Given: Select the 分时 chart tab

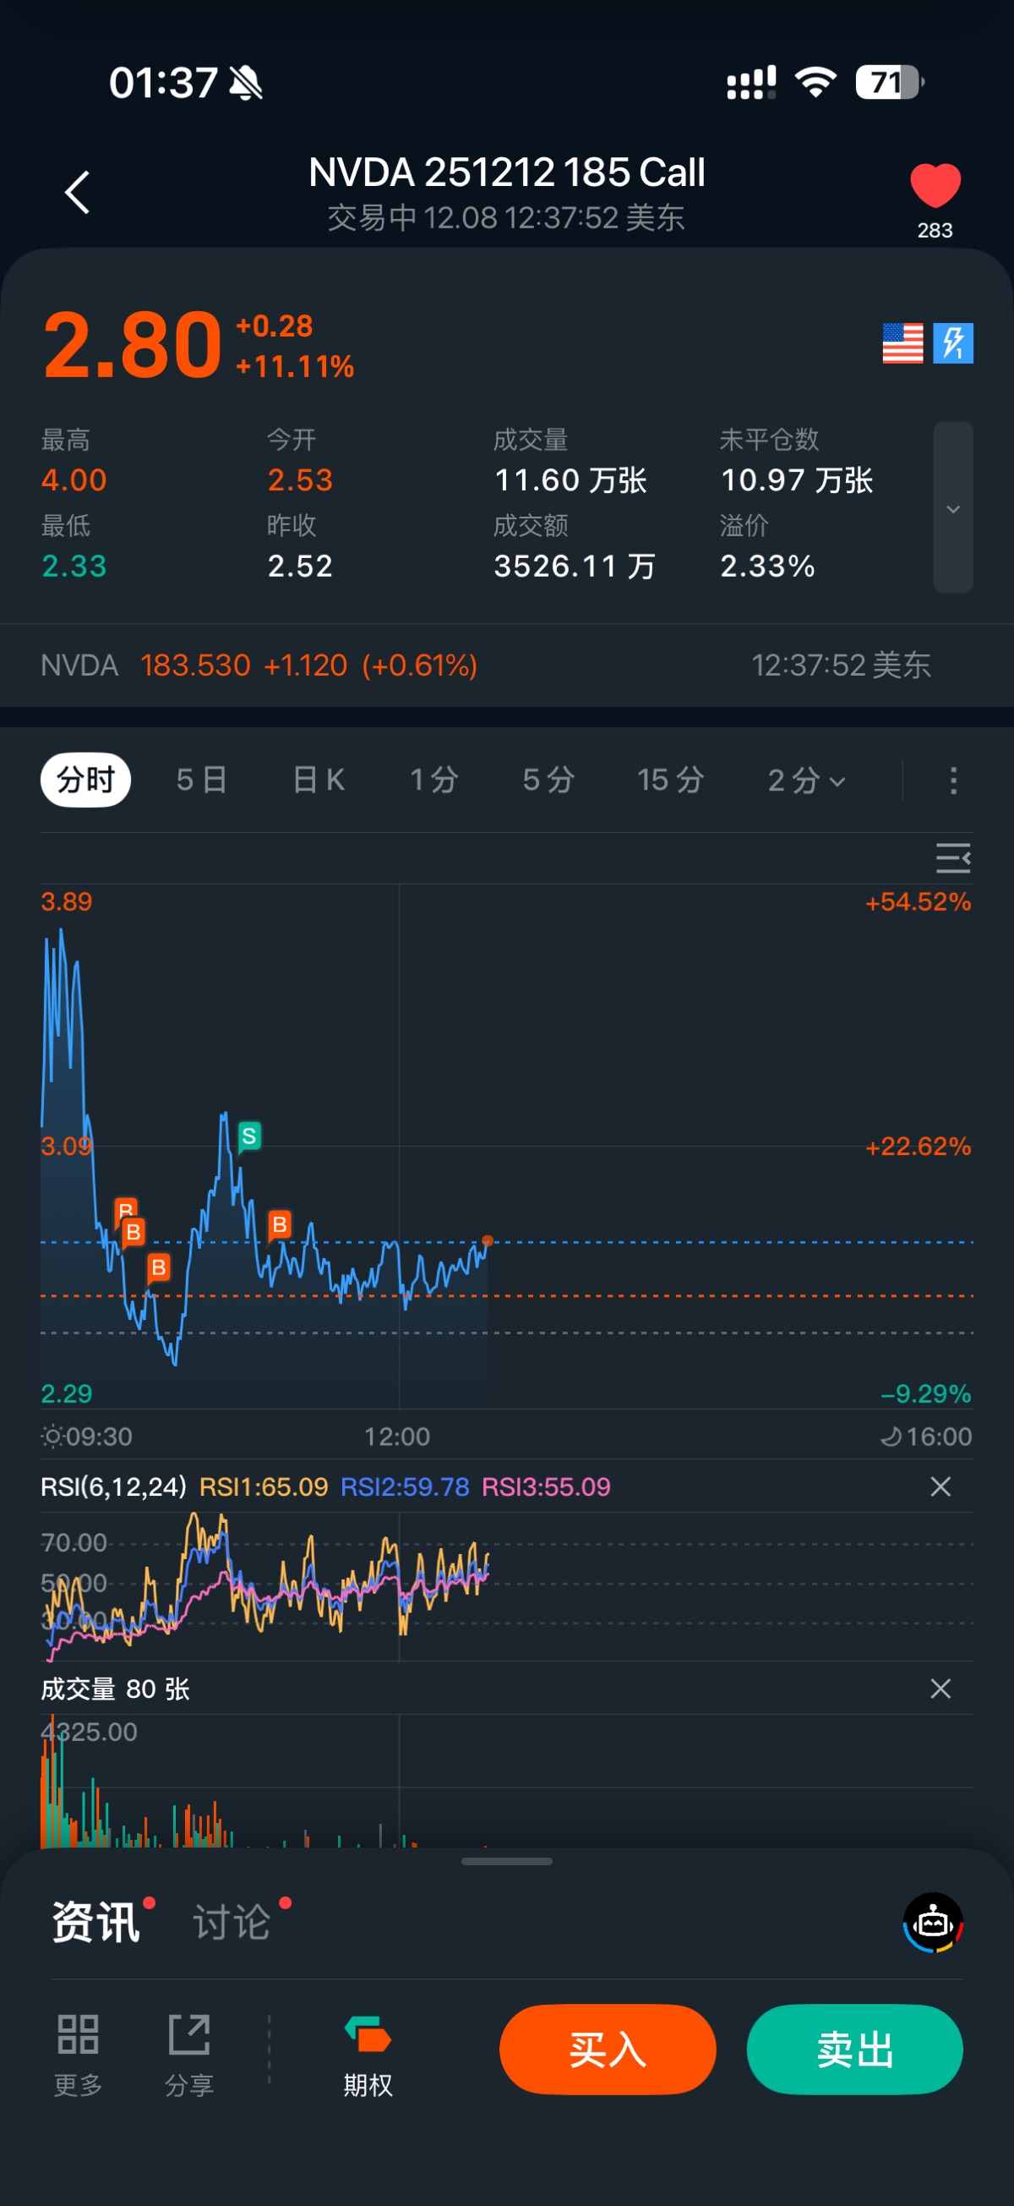Looking at the screenshot, I should (x=85, y=780).
